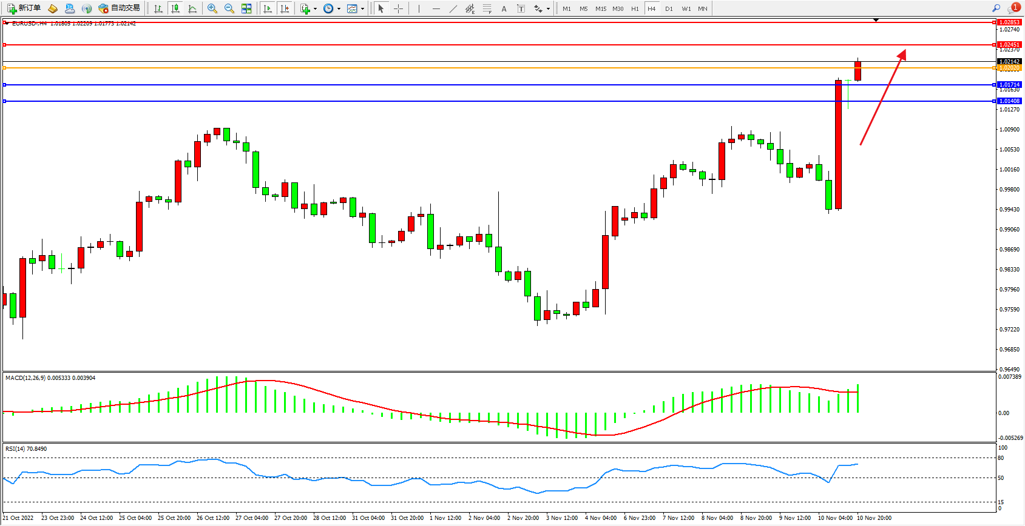
Task: Click the 新订单 new order button
Action: coord(24,8)
